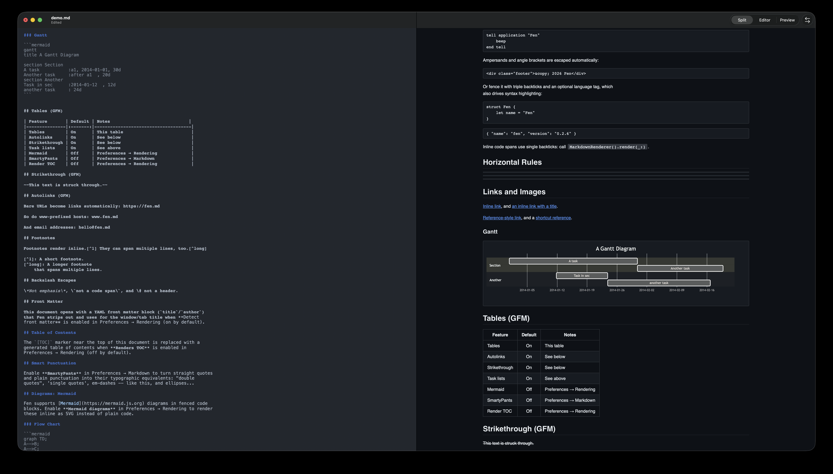833x474 pixels.
Task: Click the JSON name/version code block
Action: 615,134
